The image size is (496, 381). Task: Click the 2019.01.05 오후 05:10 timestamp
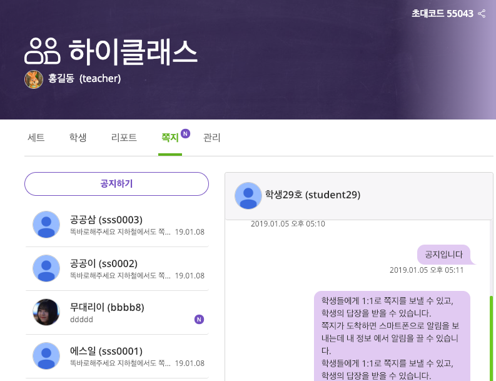pyautogui.click(x=288, y=224)
